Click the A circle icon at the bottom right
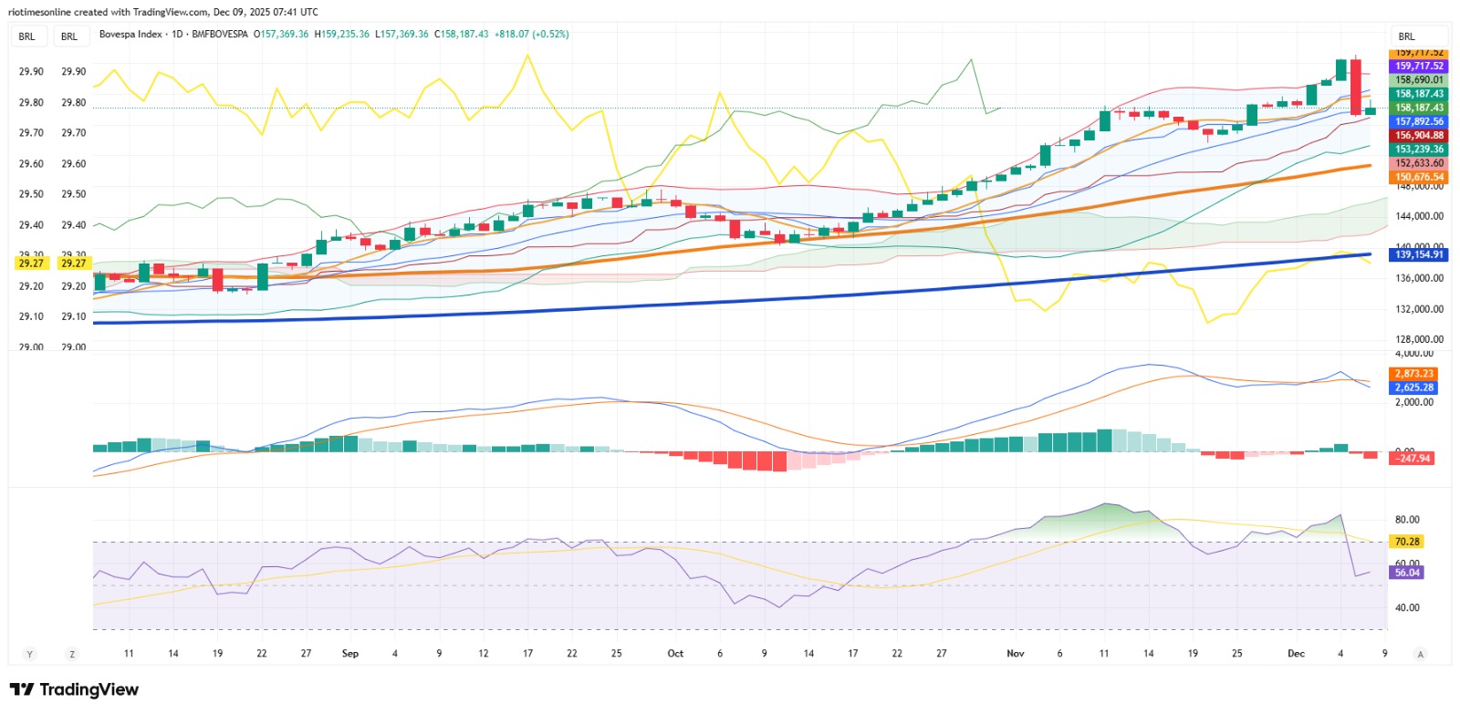Screen dimensions: 1460x714 coord(1420,654)
